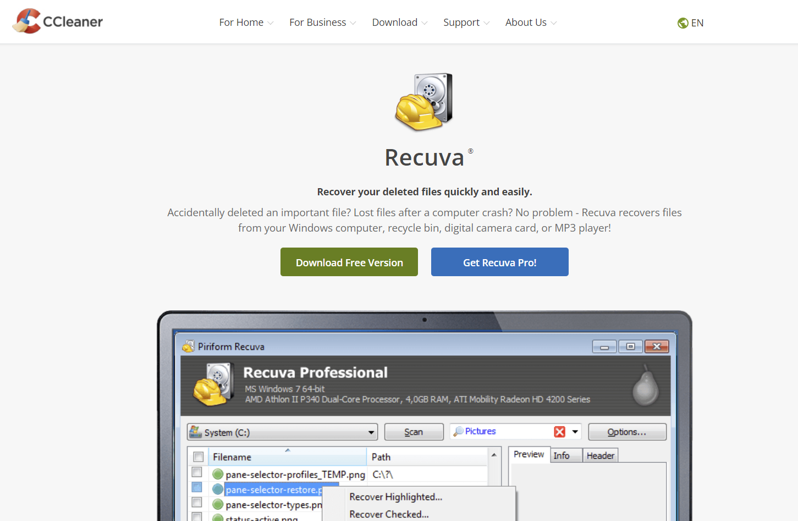Open the System (C:) drive dropdown
Image resolution: width=798 pixels, height=521 pixels.
[282, 432]
